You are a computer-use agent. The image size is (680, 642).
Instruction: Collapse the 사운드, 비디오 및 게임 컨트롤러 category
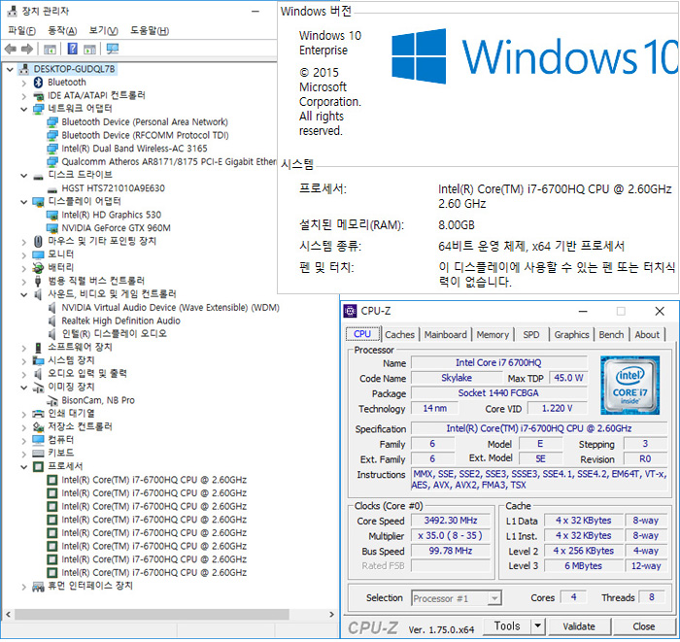coord(24,294)
